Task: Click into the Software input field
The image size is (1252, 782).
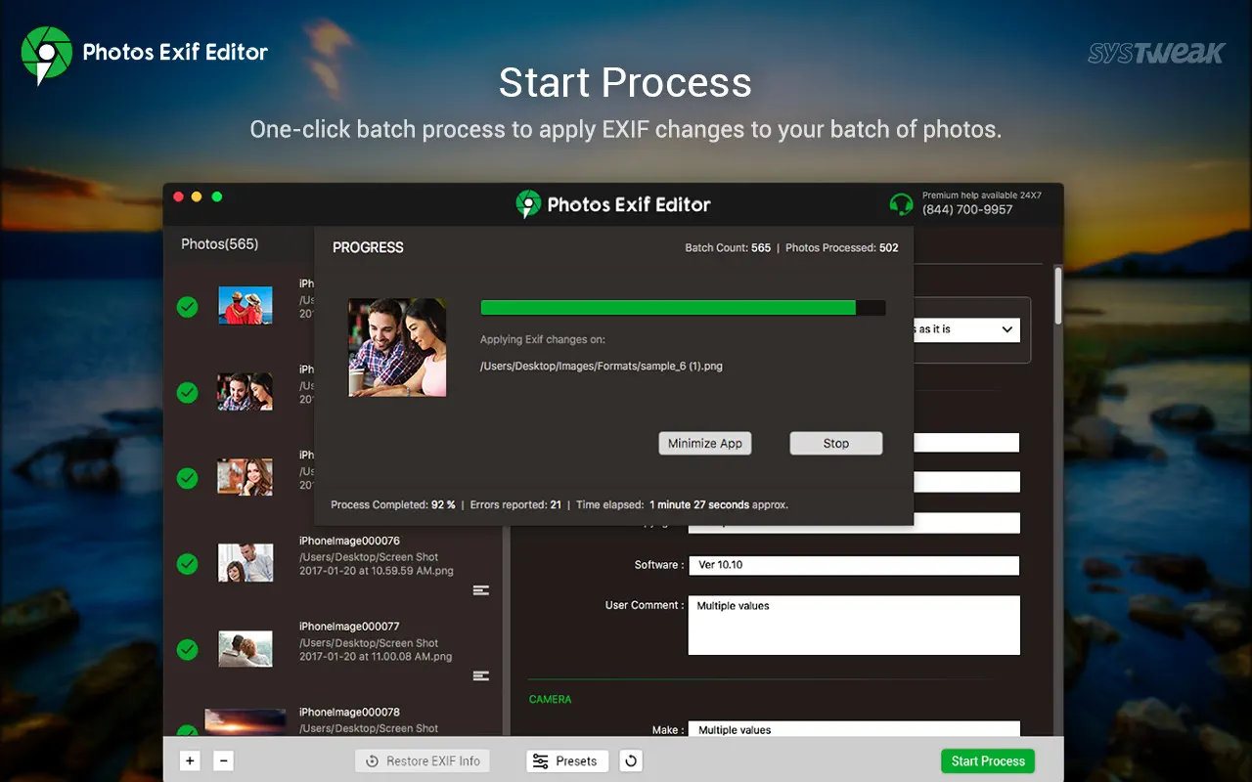Action: point(853,565)
